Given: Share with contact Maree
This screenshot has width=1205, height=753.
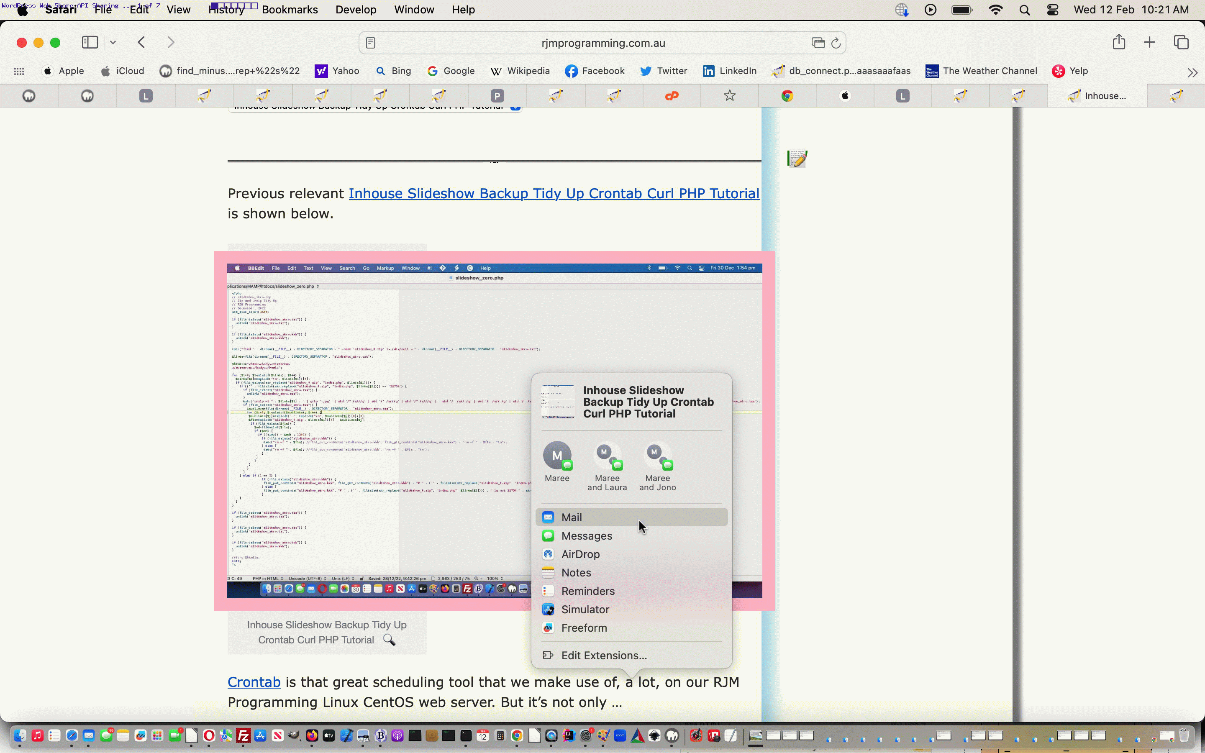Looking at the screenshot, I should tap(557, 462).
